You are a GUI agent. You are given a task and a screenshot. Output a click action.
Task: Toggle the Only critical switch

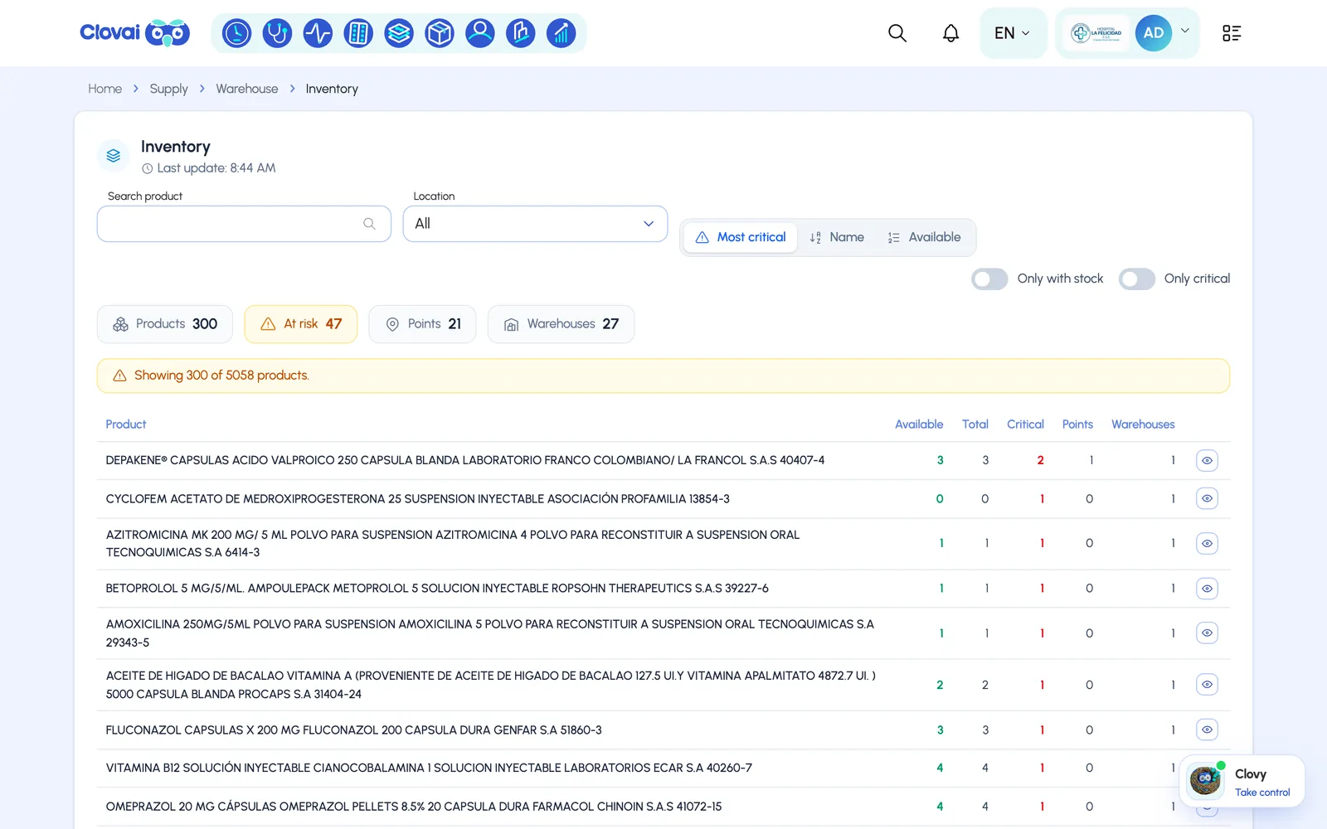pyautogui.click(x=1136, y=279)
